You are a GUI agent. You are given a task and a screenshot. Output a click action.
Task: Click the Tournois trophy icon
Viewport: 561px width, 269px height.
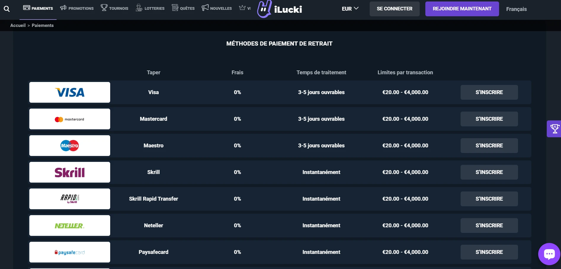tap(104, 7)
